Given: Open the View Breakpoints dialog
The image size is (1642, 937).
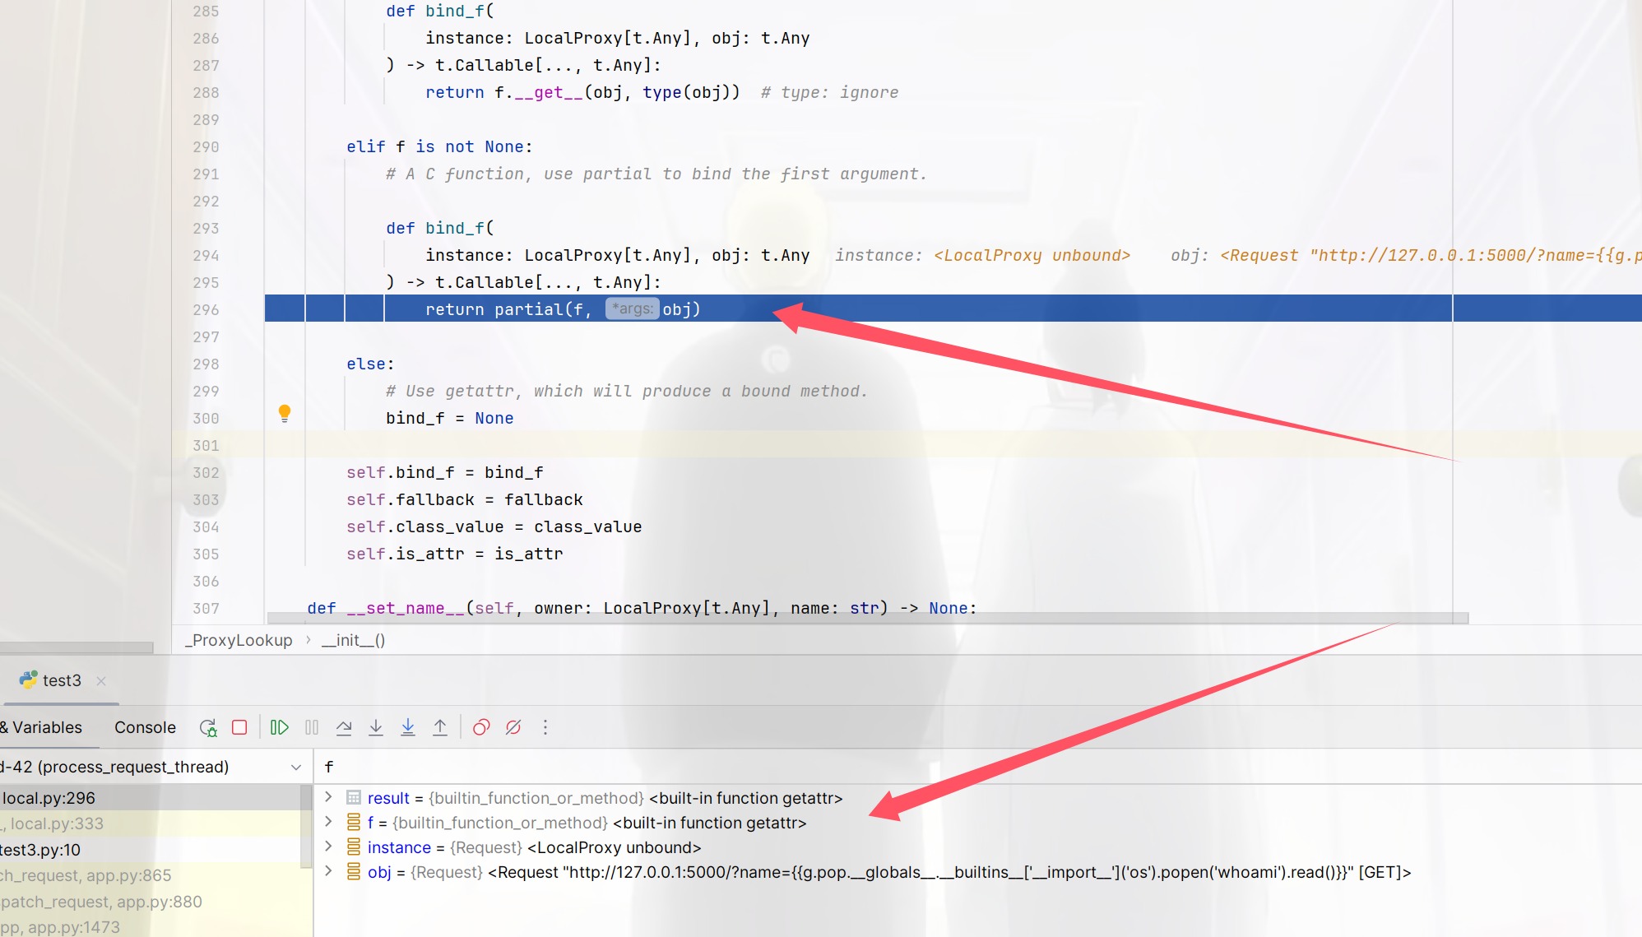Looking at the screenshot, I should point(481,727).
